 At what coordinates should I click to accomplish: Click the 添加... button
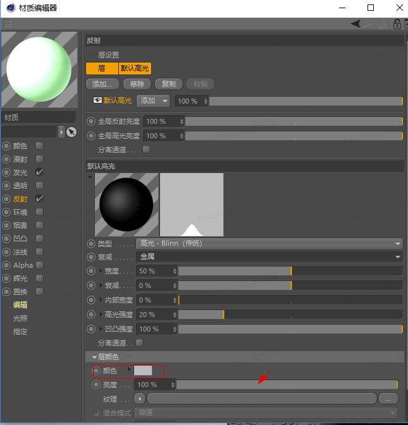point(102,84)
